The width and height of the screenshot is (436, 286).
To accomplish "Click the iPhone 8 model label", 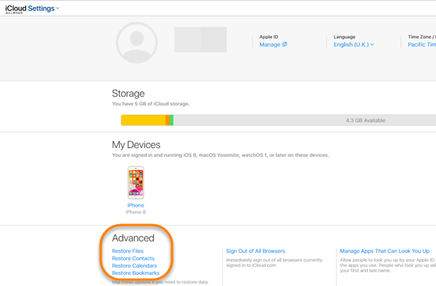I will 136,212.
